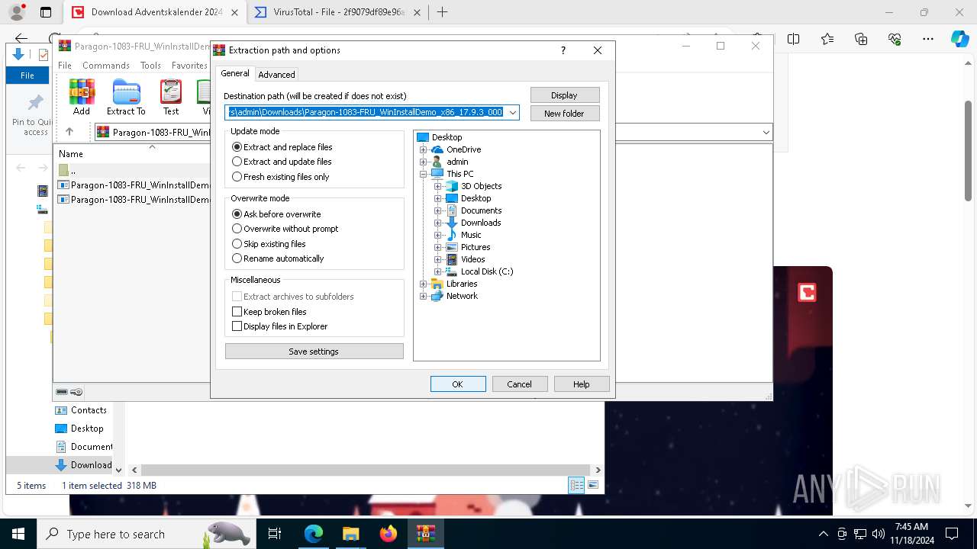
Task: Open Edge profile avatar icon
Action: [17, 12]
